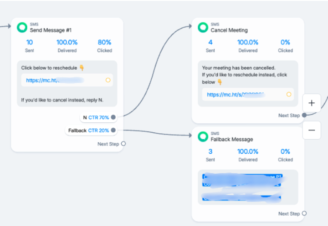The image size is (328, 226).
Task: Click the Cancel Meeting SMS icon
Action: (203, 27)
